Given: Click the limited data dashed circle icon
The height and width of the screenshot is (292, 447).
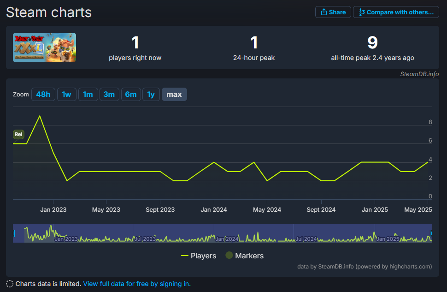Looking at the screenshot, I should point(10,284).
